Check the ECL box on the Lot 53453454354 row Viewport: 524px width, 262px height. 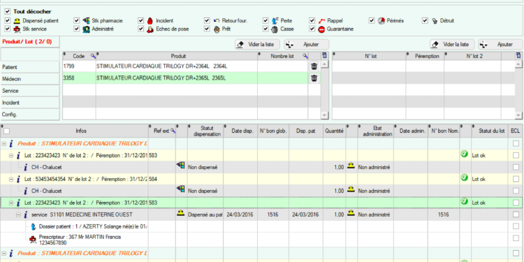point(516,179)
